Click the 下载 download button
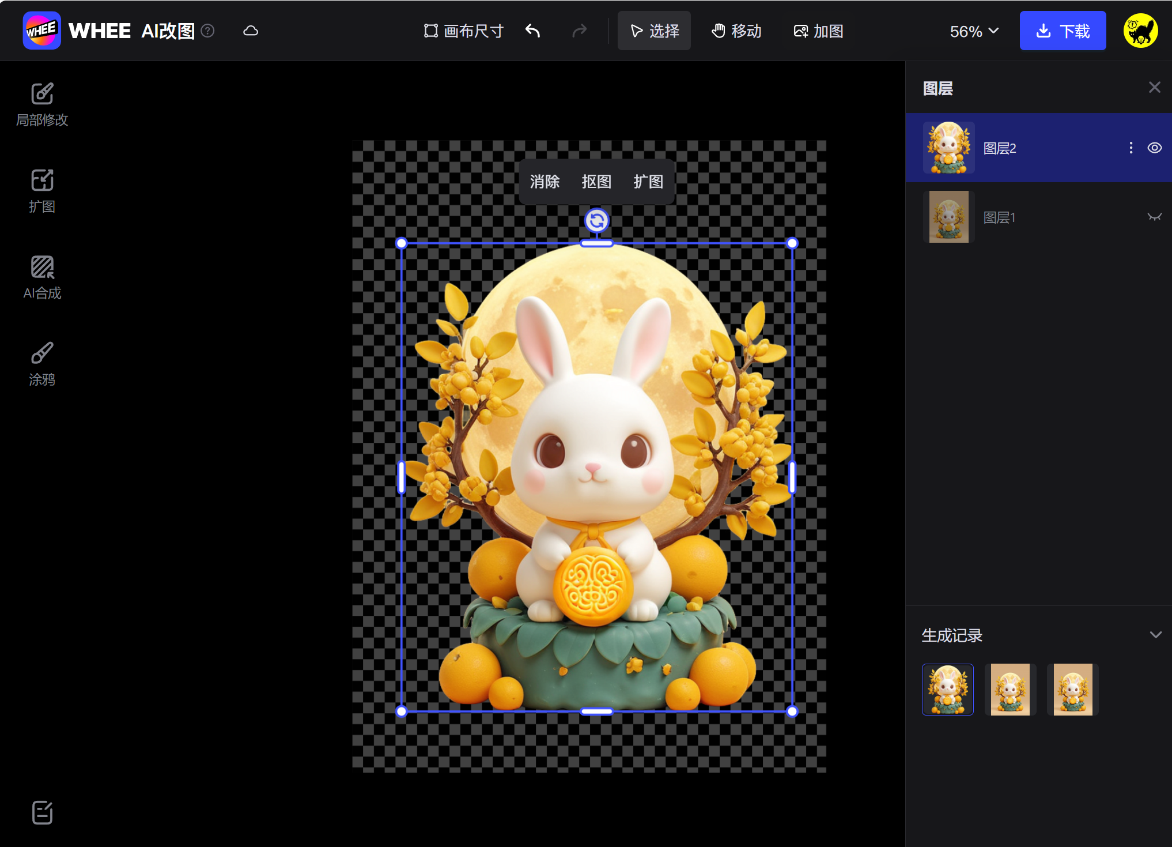The height and width of the screenshot is (847, 1172). [x=1063, y=31]
